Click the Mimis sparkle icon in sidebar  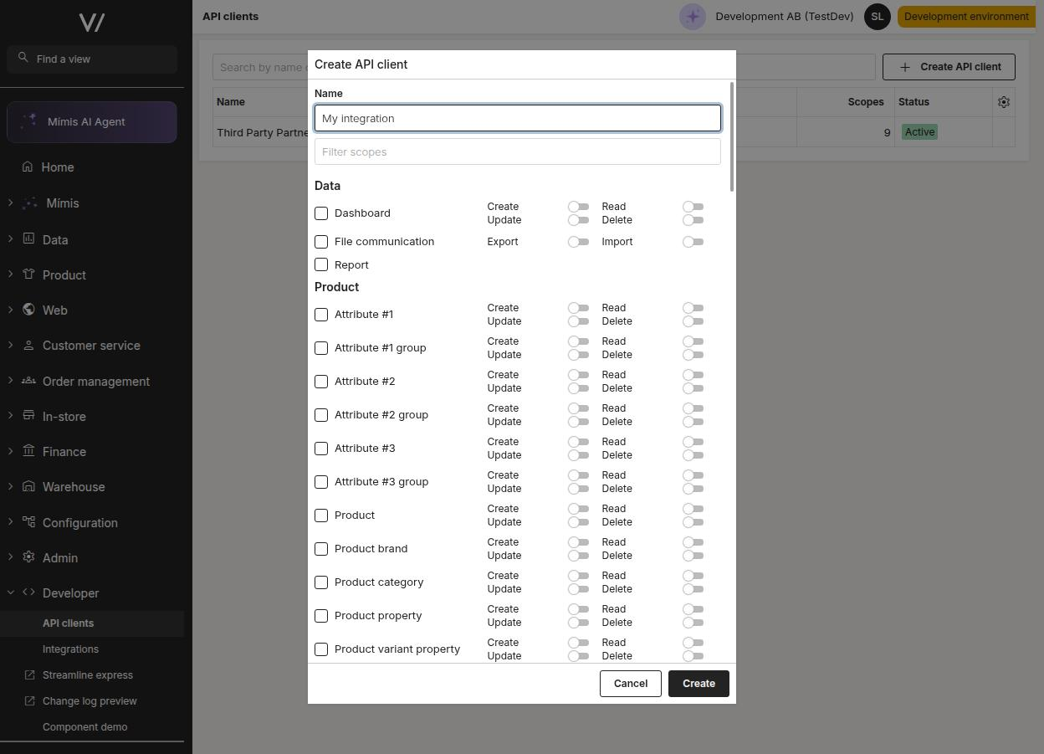[x=29, y=203]
